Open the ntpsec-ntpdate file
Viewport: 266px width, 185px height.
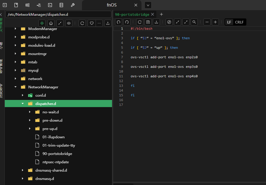[x=56, y=162]
